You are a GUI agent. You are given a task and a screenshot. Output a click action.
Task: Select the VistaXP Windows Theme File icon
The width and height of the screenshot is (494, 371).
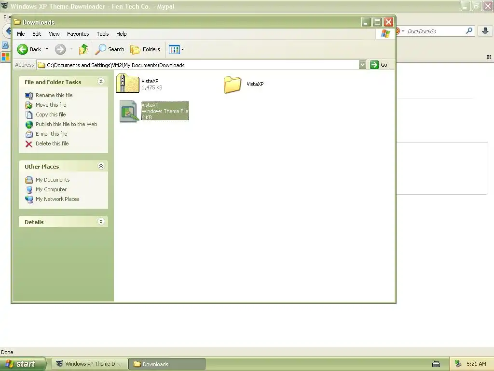click(129, 111)
